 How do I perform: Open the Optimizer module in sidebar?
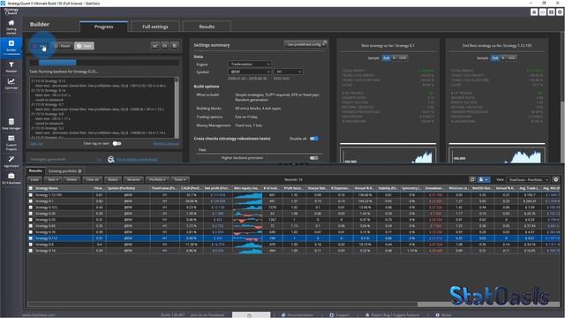[11, 84]
